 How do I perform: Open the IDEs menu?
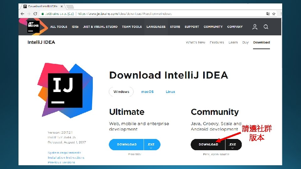[x=75, y=27]
